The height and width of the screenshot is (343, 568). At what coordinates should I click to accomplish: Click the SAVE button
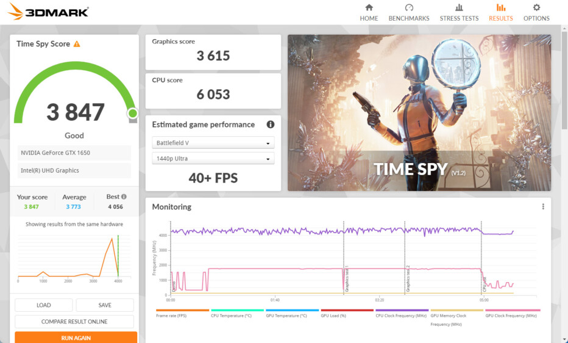105,305
